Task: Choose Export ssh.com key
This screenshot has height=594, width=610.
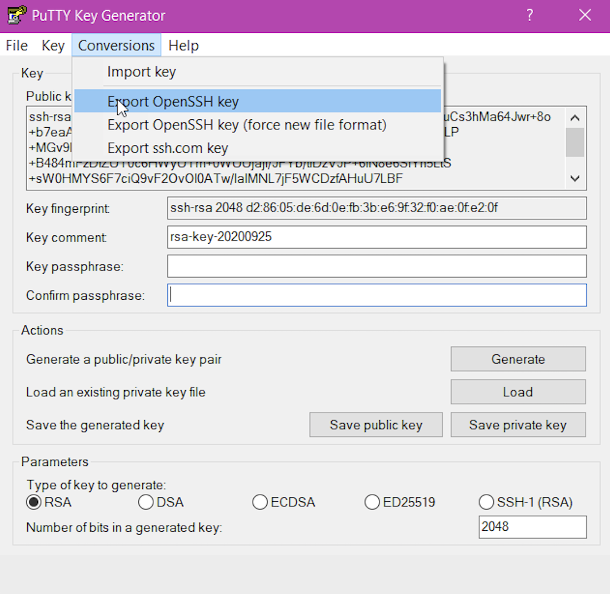Action: [168, 148]
